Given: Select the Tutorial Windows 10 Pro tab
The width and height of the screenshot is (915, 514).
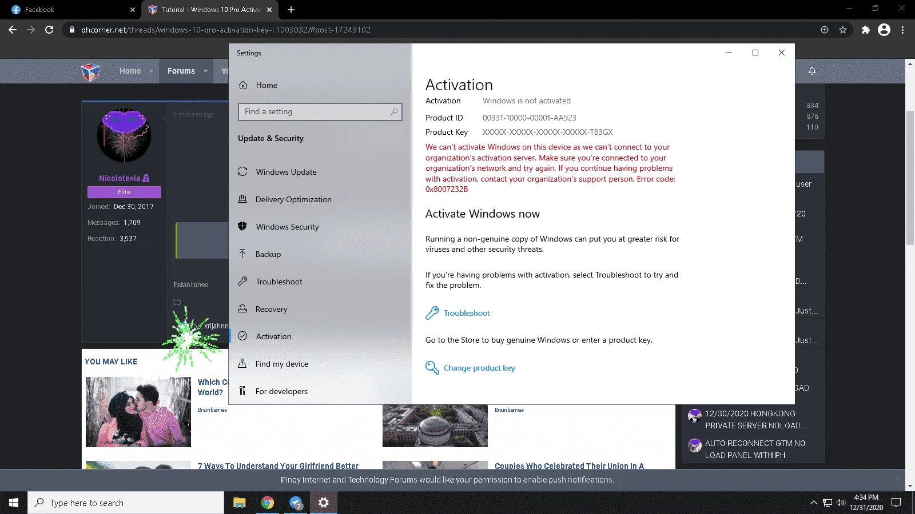Looking at the screenshot, I should point(210,10).
